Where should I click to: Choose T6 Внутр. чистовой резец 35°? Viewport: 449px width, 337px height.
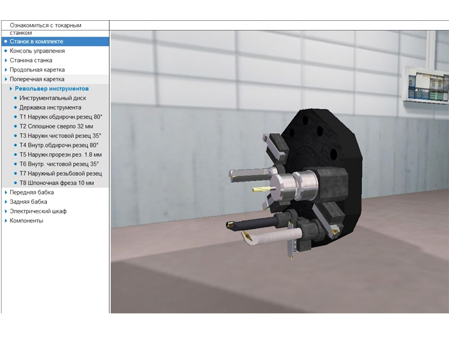pos(59,165)
